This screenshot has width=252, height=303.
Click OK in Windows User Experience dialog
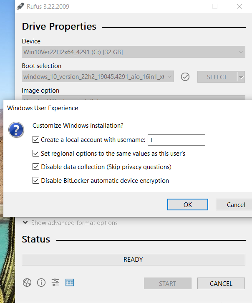[x=188, y=205]
